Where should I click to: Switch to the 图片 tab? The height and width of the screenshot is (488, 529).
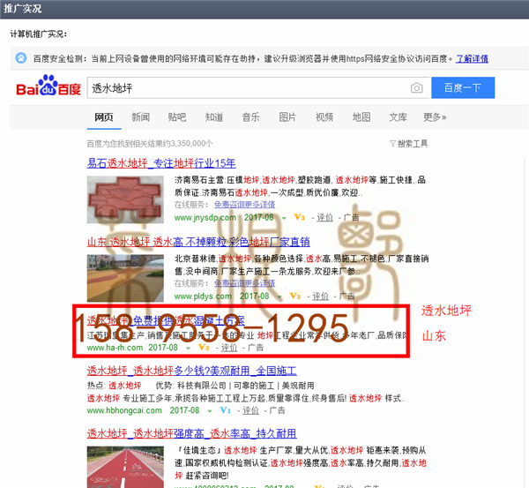click(x=287, y=117)
